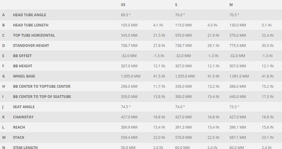Viewport: 282px width, 149px height.
Task: Click the M size column header
Action: tap(231, 5)
